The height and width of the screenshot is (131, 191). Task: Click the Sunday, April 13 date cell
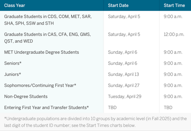pyautogui.click(x=124, y=74)
